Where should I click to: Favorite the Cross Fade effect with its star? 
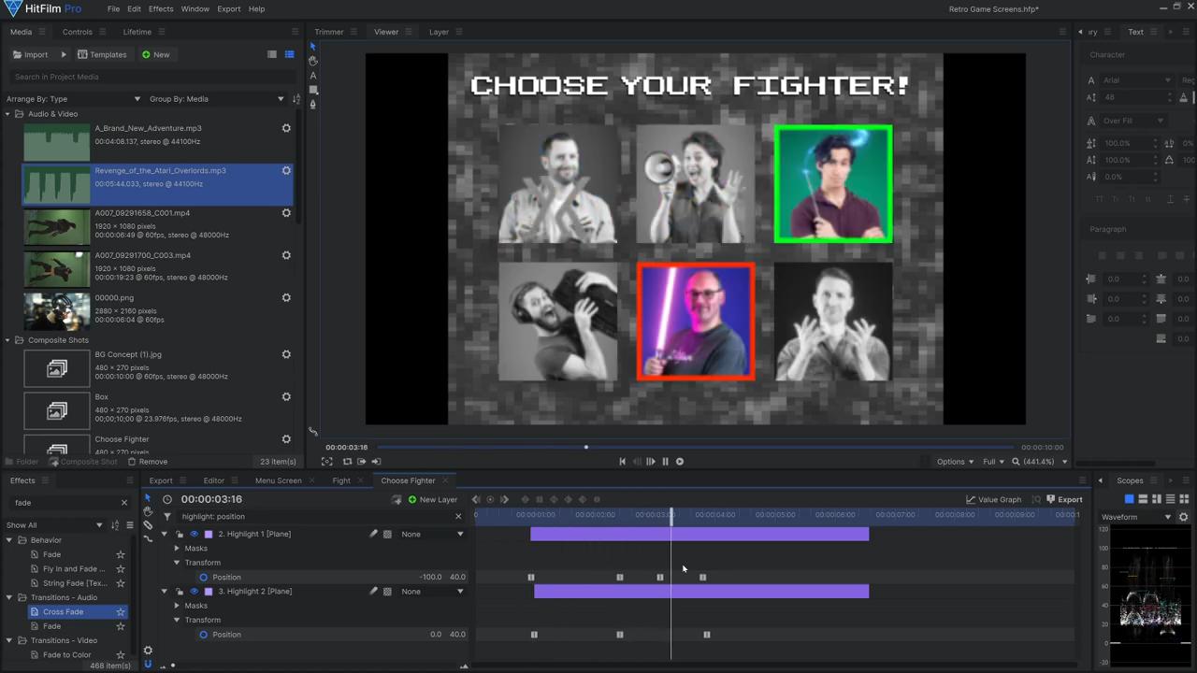pos(120,611)
